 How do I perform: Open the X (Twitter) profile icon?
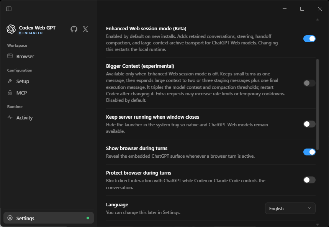(x=85, y=29)
